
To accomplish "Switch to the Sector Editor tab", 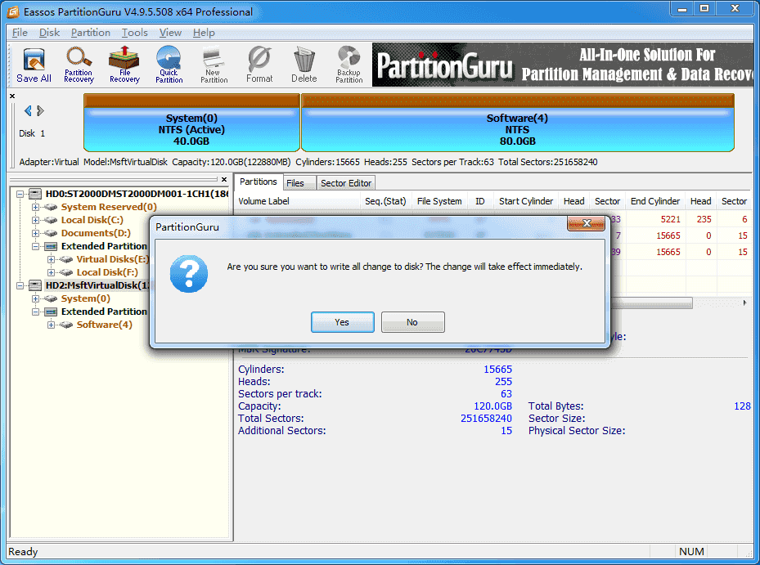I will tap(346, 183).
